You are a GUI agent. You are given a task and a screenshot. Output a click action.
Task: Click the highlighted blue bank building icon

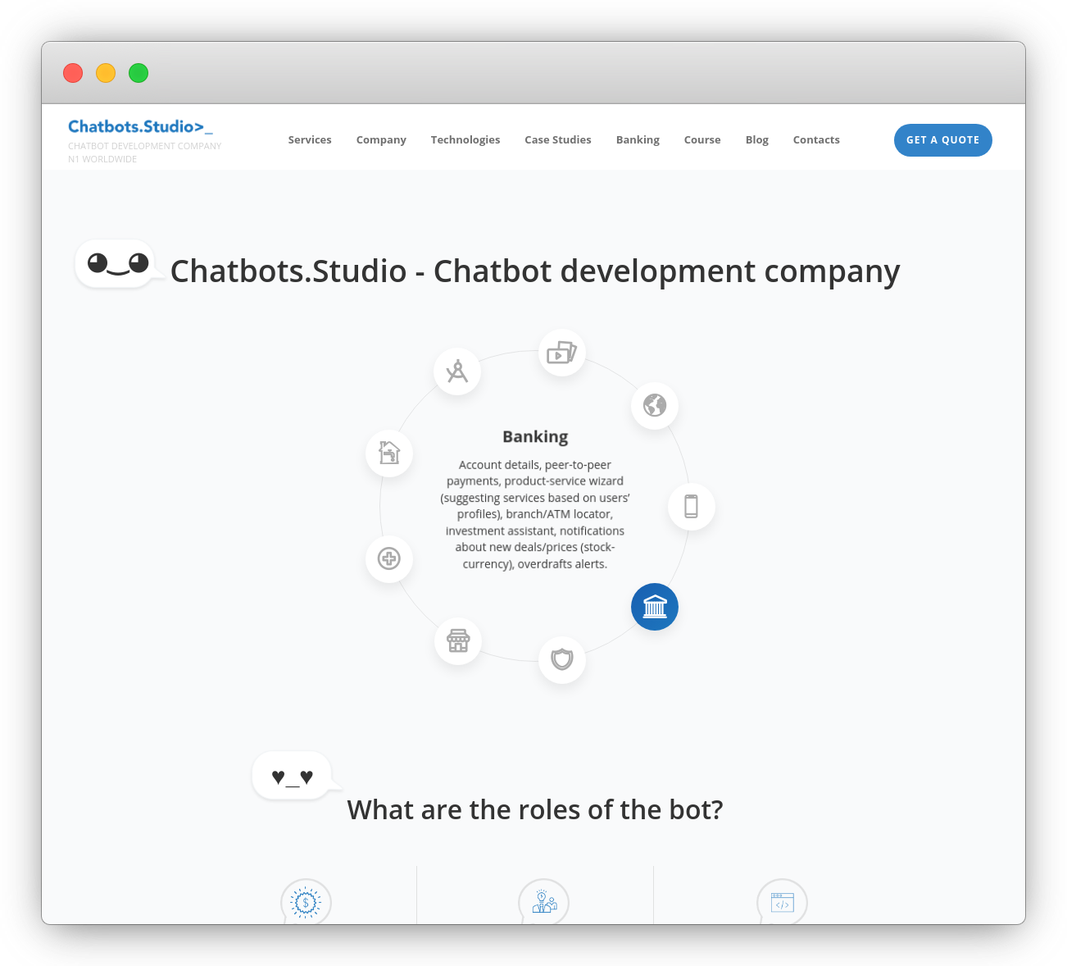pyautogui.click(x=655, y=607)
